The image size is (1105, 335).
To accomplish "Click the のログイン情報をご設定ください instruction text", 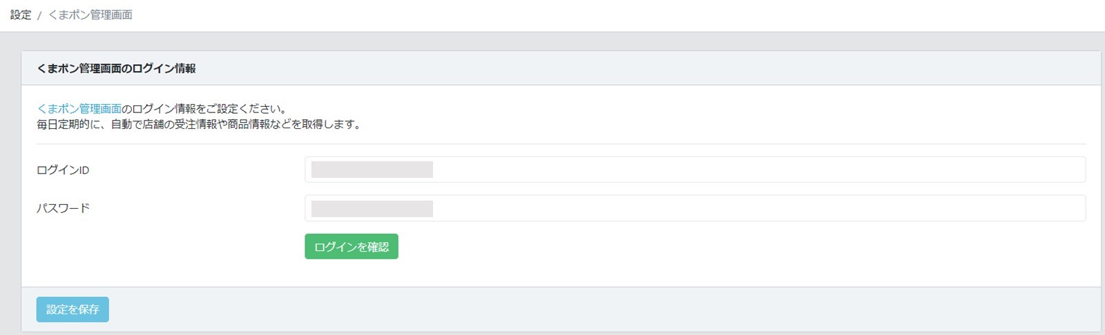I will click(204, 108).
